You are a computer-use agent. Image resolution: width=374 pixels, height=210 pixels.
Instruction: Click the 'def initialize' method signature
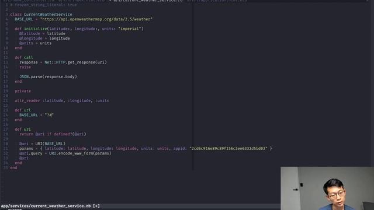point(79,29)
